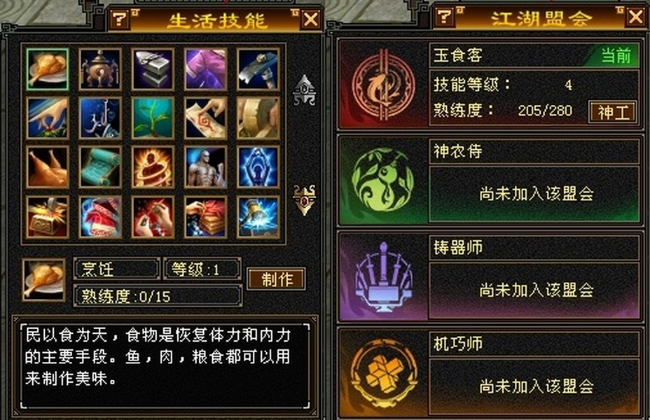Click the 制作 craft button

click(x=277, y=279)
